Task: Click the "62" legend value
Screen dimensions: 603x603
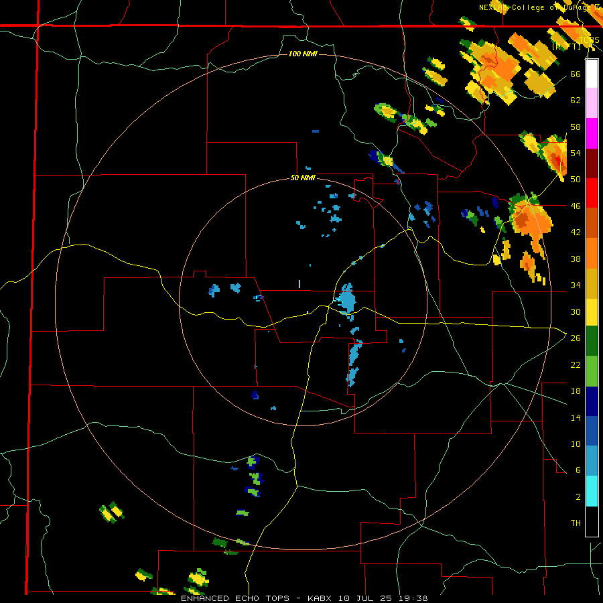Action: click(576, 100)
